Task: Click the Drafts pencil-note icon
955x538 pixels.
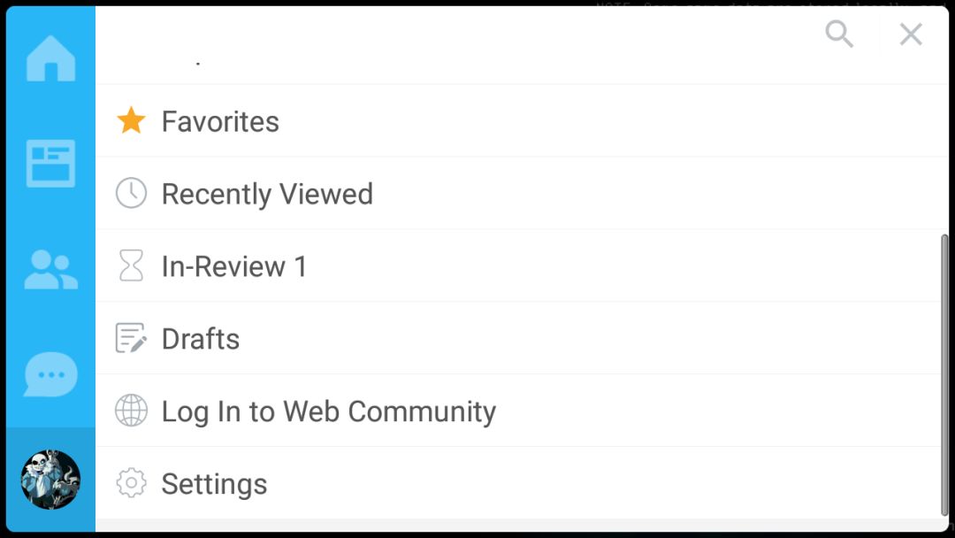Action: 131,339
